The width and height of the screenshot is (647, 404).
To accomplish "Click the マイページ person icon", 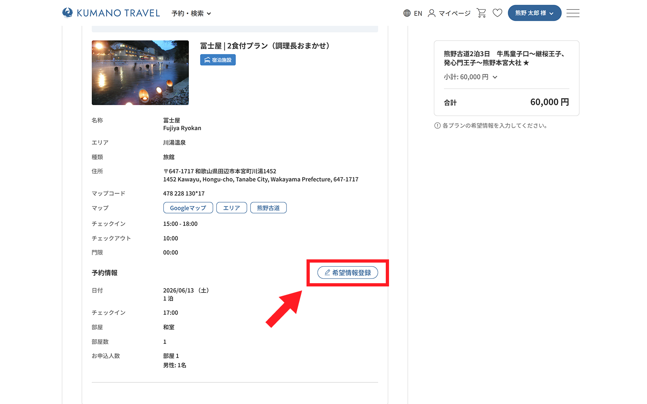I will coord(431,13).
